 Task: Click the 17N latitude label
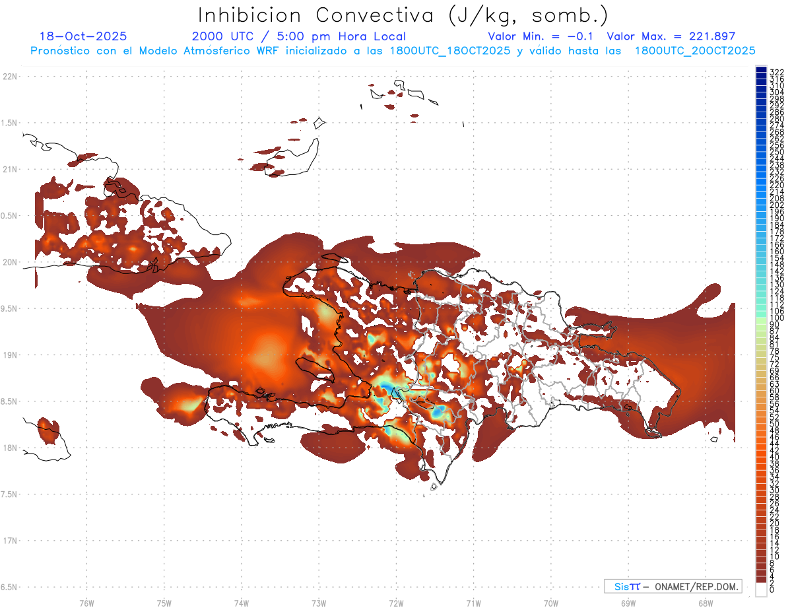point(9,541)
